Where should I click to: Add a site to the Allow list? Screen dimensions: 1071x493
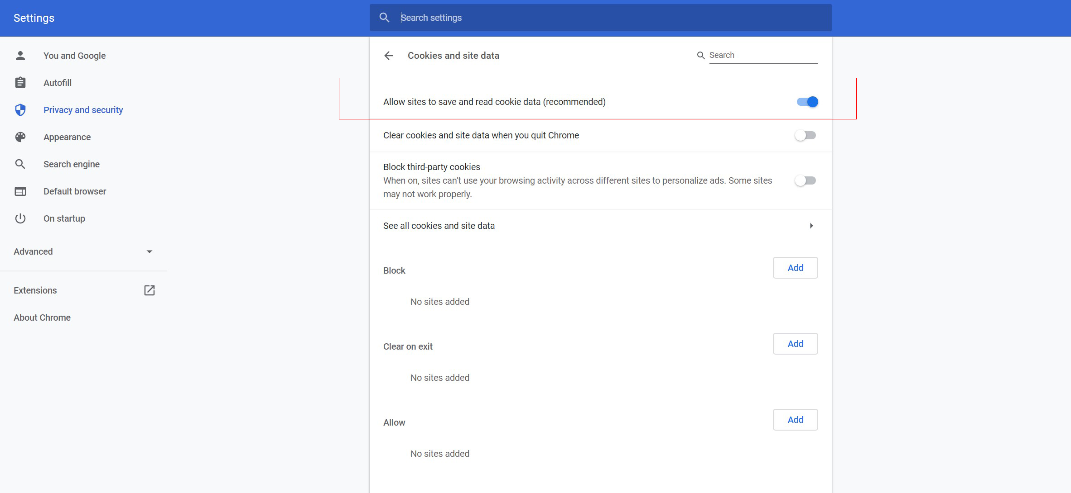point(795,420)
